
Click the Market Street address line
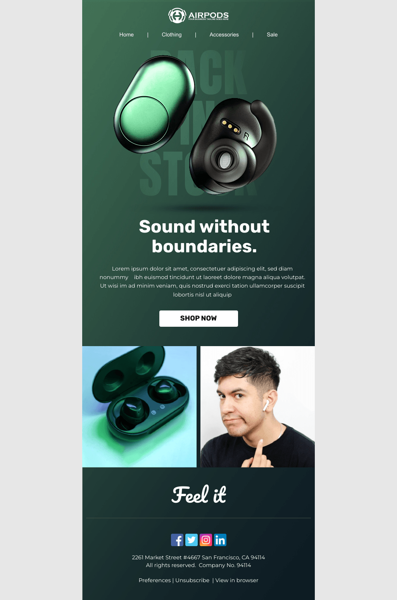198,557
